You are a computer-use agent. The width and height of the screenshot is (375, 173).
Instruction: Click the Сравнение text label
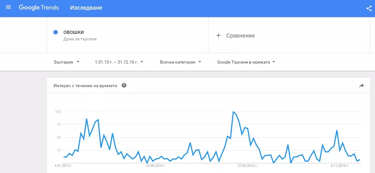240,36
